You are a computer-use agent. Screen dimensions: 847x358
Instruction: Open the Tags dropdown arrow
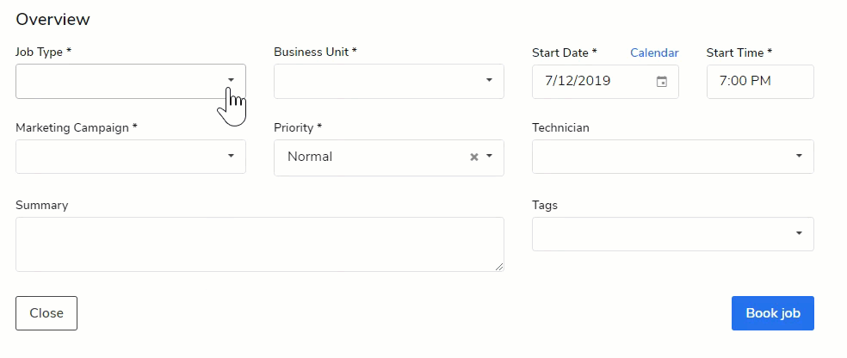tap(799, 233)
